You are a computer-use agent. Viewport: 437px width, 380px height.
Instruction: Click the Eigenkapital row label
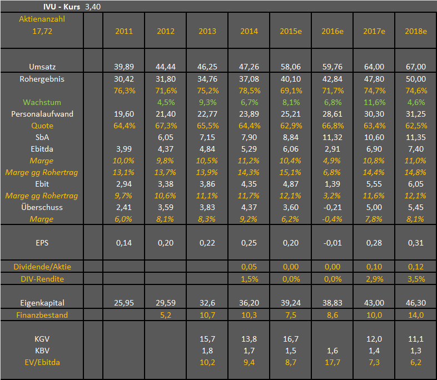point(42,303)
